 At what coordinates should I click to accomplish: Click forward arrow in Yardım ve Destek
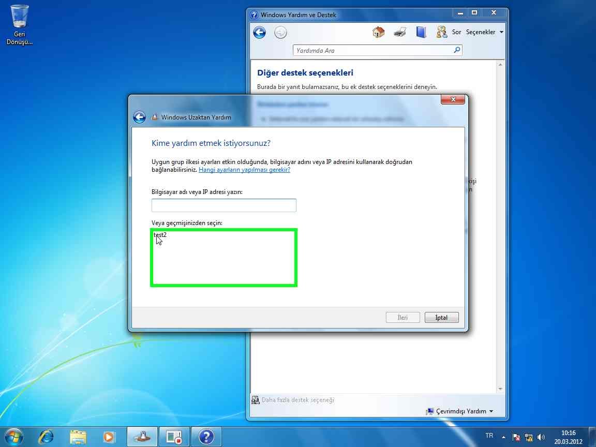(x=280, y=32)
